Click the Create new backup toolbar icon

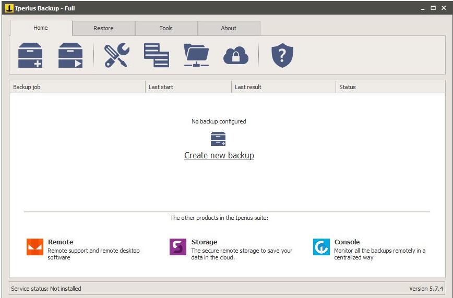pyautogui.click(x=30, y=55)
